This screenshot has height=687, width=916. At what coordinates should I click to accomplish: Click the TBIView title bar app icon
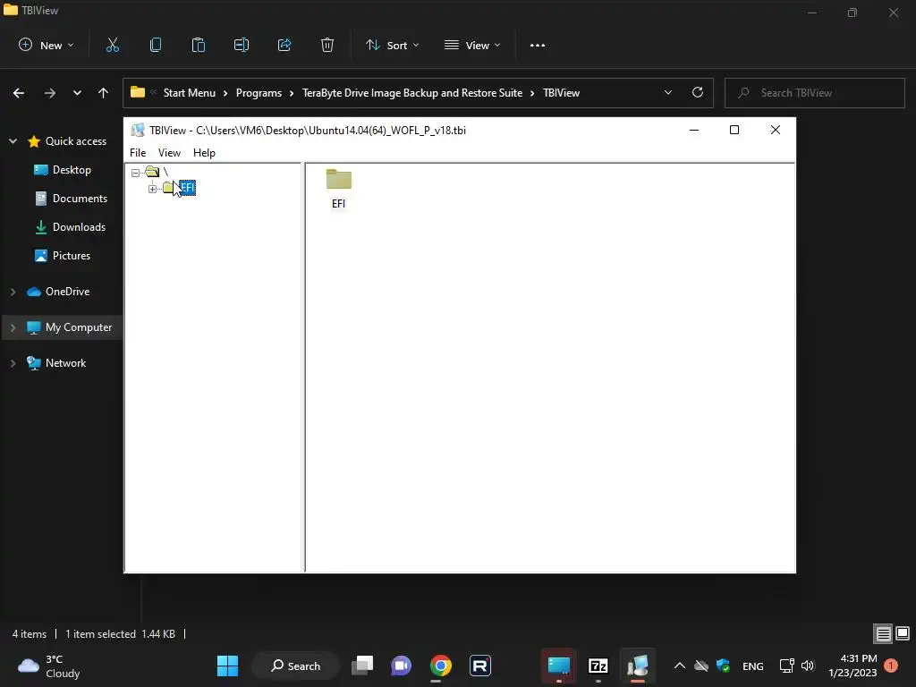point(138,131)
